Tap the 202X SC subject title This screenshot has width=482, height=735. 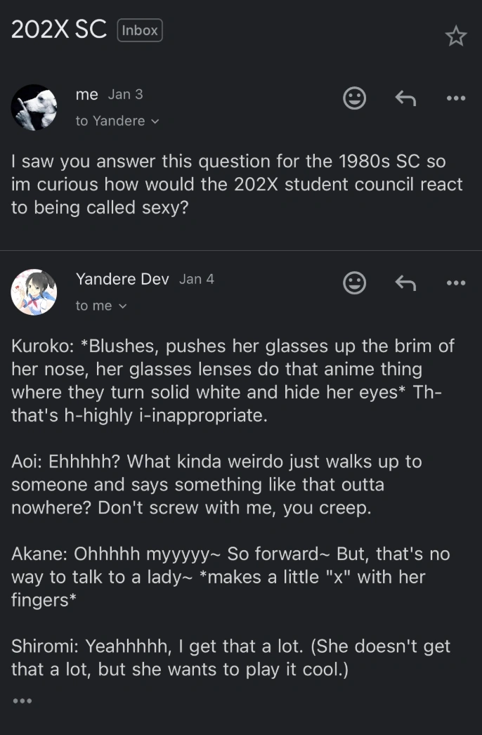[58, 30]
